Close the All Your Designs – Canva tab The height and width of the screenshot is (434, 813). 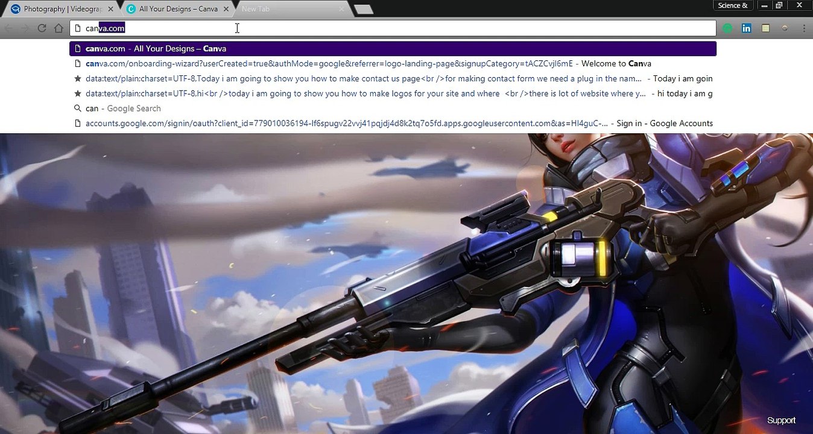226,9
